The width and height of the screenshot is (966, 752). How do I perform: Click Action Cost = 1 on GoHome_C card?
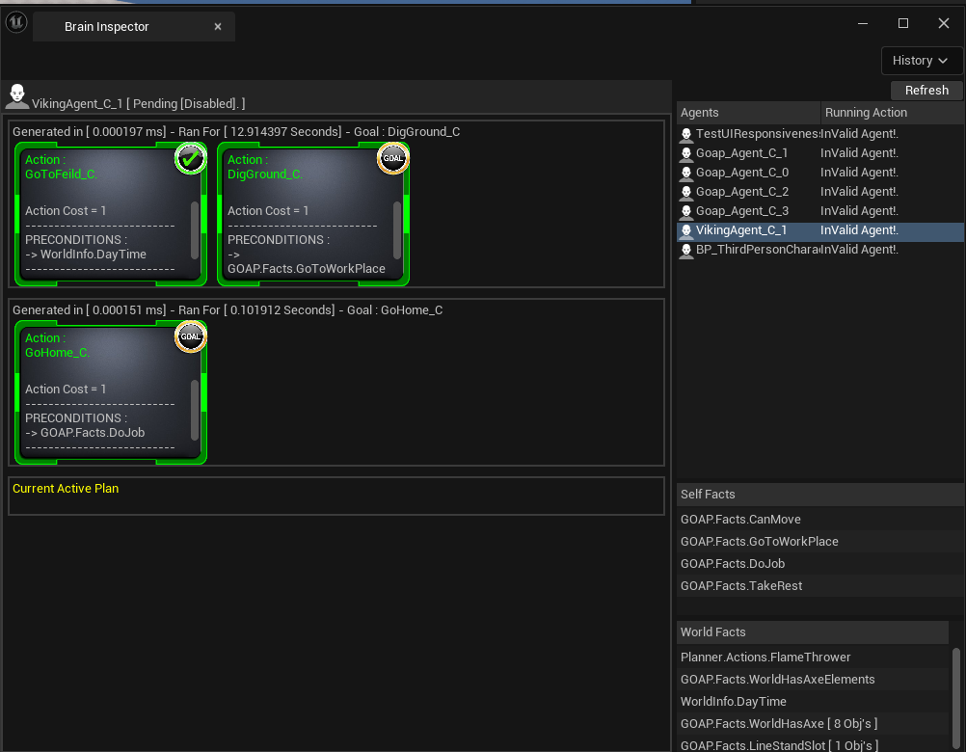point(66,389)
